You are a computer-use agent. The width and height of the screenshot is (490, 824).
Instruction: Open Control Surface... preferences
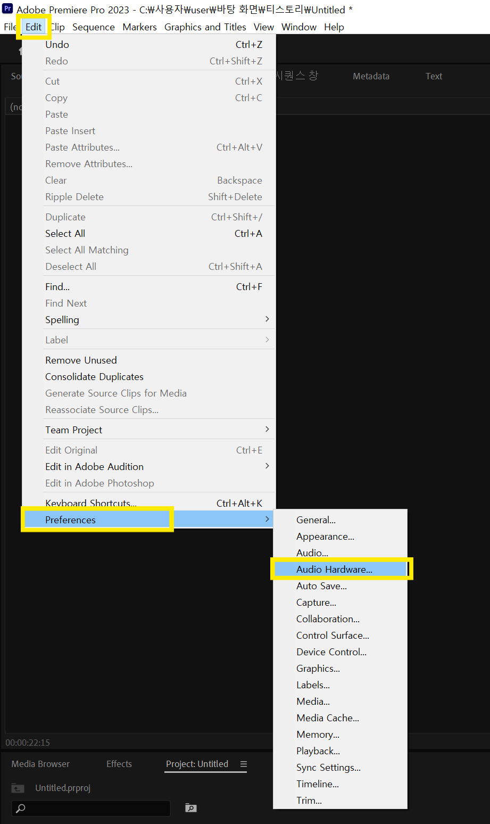(x=340, y=636)
